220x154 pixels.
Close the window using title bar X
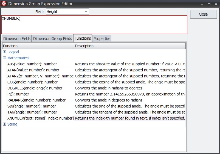(x=216, y=4)
